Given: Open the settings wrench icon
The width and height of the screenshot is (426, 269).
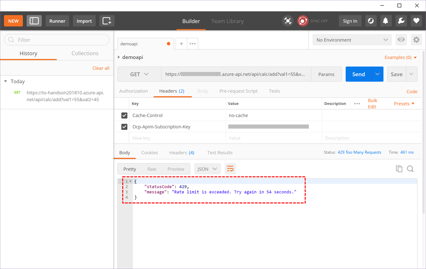Looking at the screenshot, I should point(401,21).
